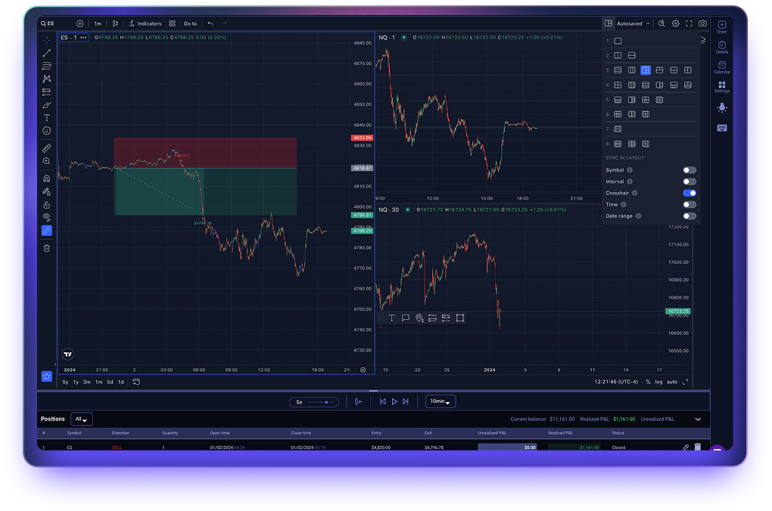The width and height of the screenshot is (772, 511).
Task: Set date range to 5y
Action: pos(66,382)
